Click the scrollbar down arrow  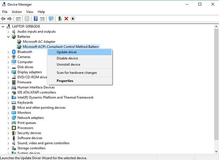pos(216,151)
